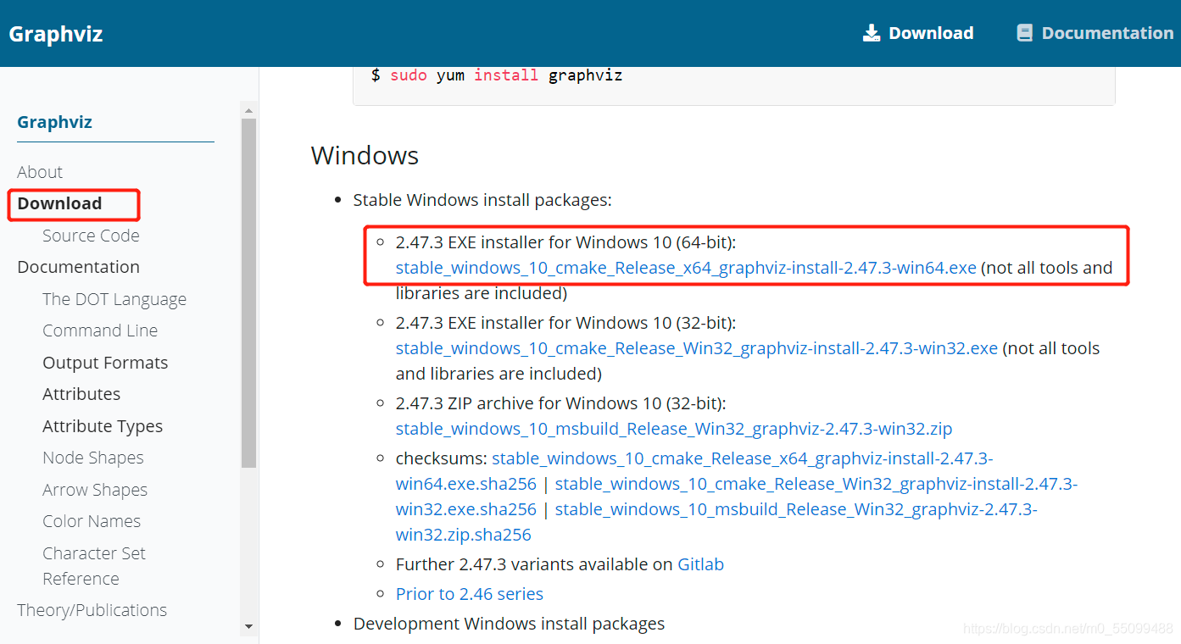Image resolution: width=1181 pixels, height=644 pixels.
Task: Click '2.47.3 ZIP archive for Windows 10 (32-bit):' text
Action: [x=561, y=403]
